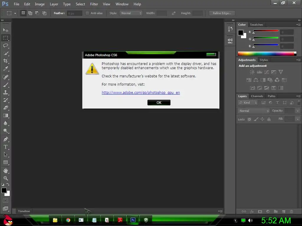The width and height of the screenshot is (302, 226).
Task: Select the Spot Healing Brush tool
Action: (x=6, y=77)
